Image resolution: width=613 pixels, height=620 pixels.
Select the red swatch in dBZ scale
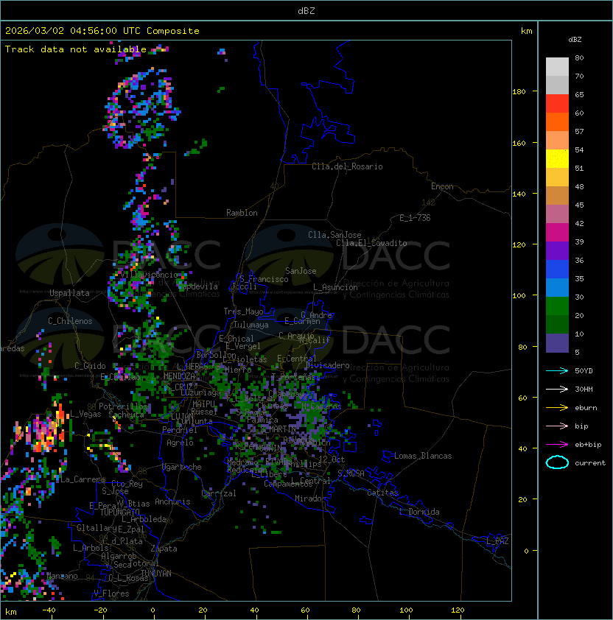[557, 104]
